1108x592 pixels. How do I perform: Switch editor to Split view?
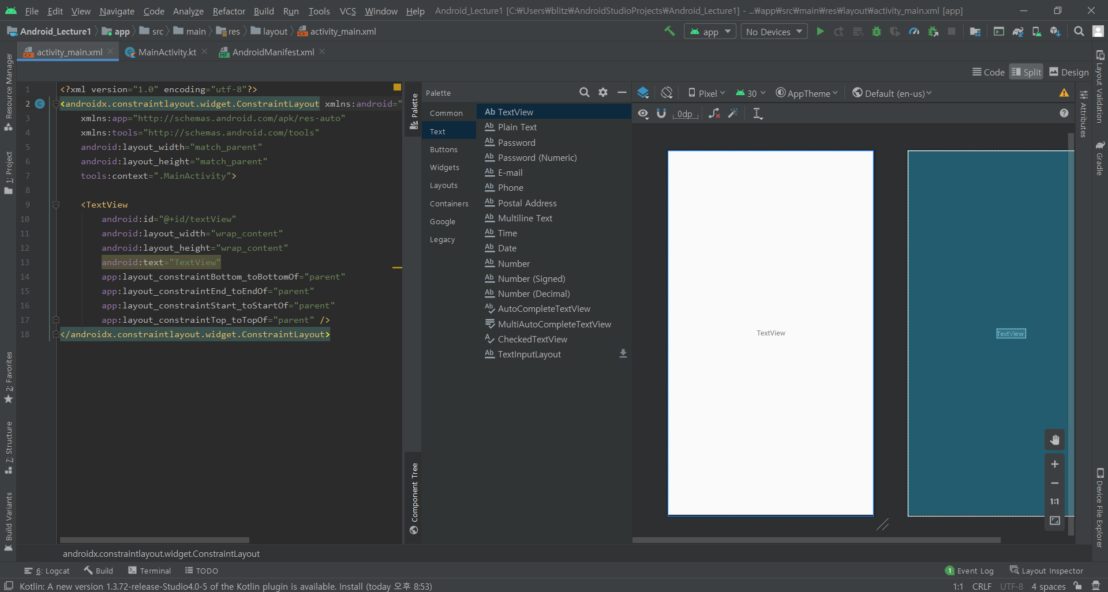[1026, 72]
